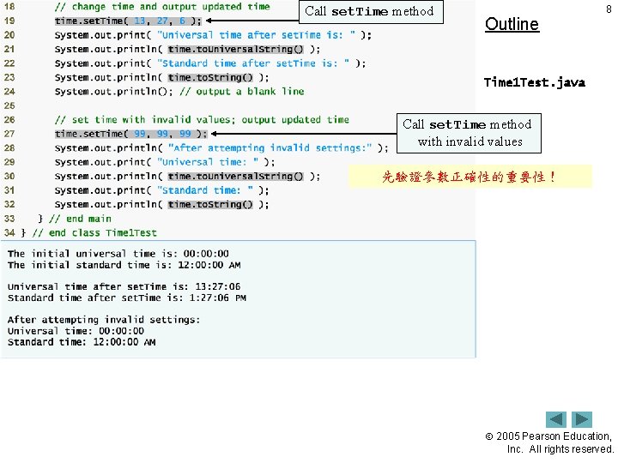Click "Universal time after setTime is:" string on line 20
The width and height of the screenshot is (618, 463).
[256, 35]
